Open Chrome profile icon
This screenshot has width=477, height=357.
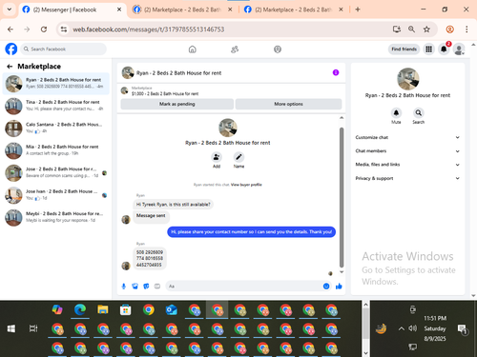(x=449, y=30)
